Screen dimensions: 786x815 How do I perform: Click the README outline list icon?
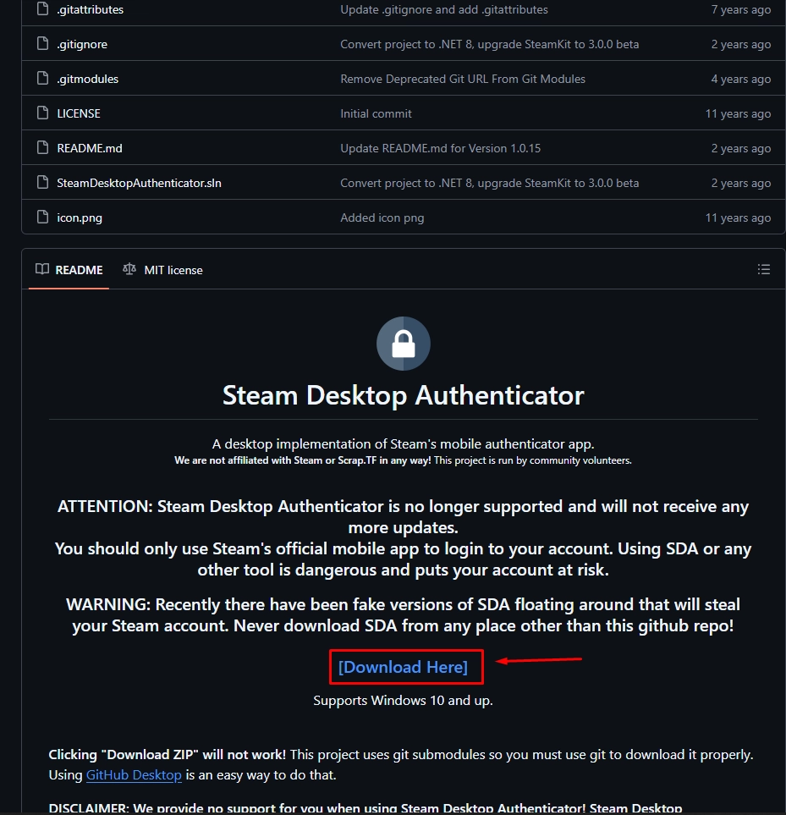tap(763, 270)
